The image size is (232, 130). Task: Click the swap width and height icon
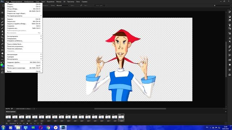[x=81, y=5]
